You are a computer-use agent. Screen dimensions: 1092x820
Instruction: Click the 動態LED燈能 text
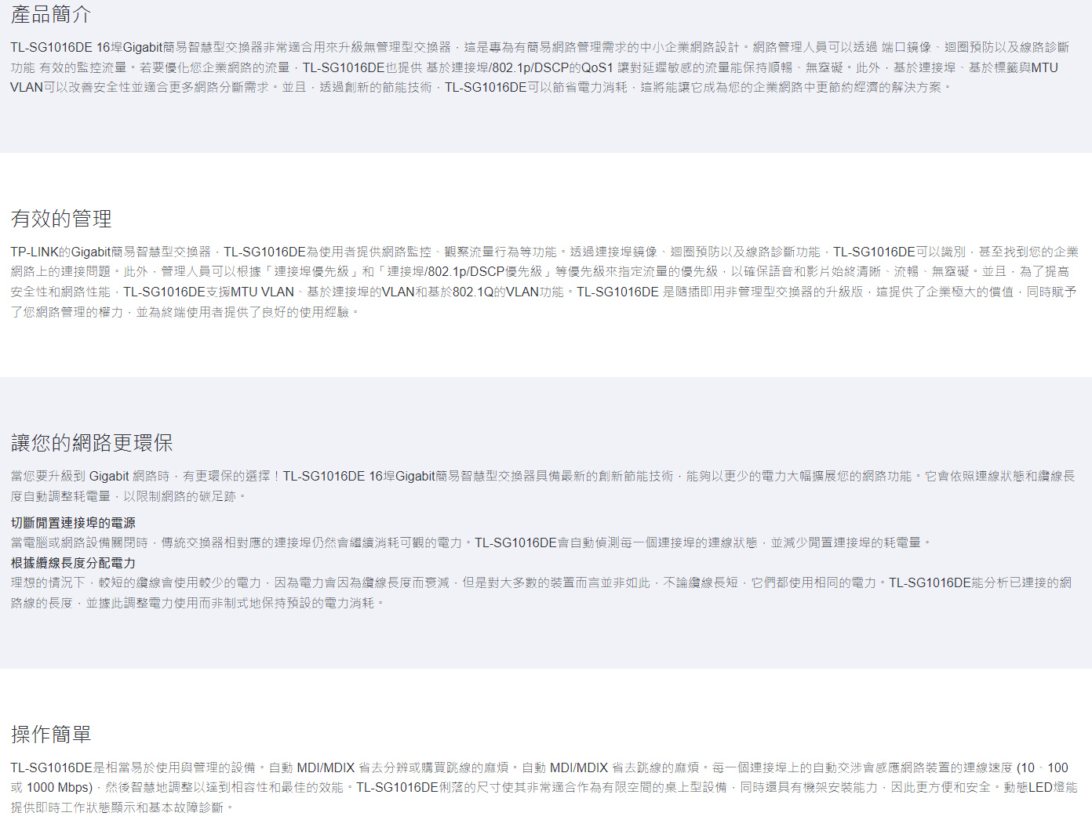coord(1040,787)
